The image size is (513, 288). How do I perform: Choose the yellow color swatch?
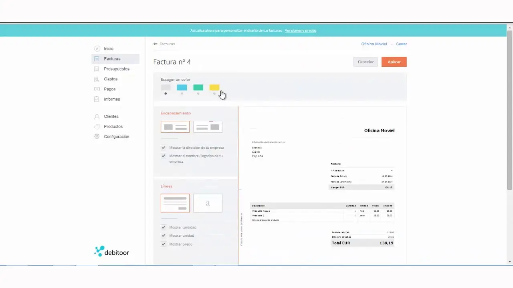(214, 88)
